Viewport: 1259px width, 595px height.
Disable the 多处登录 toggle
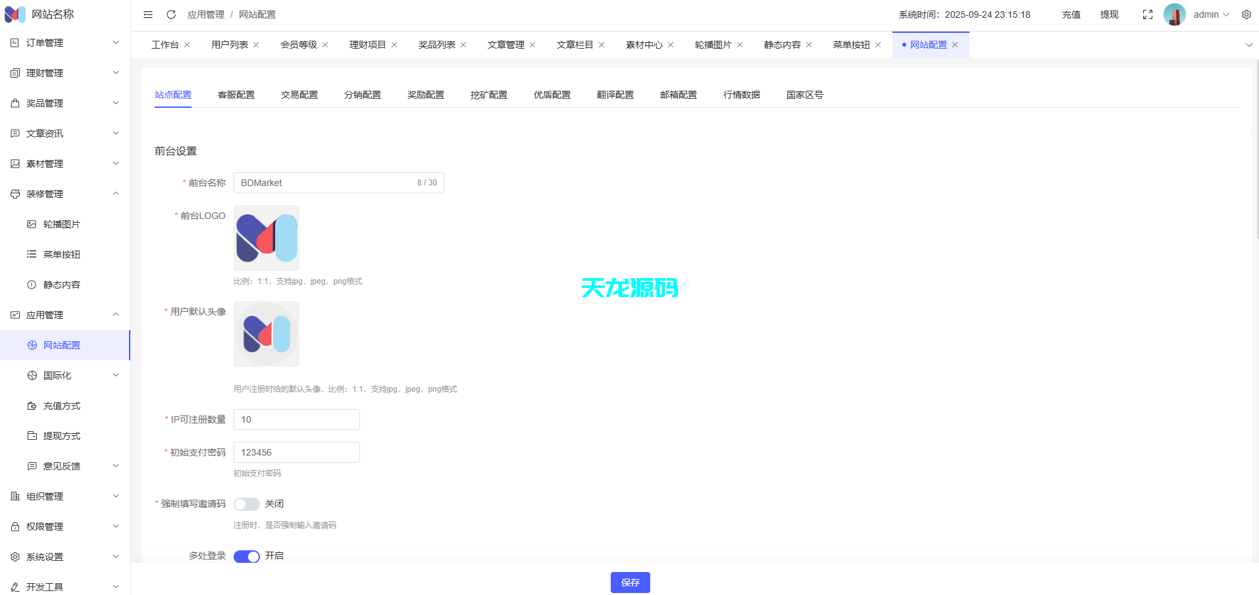tap(246, 556)
